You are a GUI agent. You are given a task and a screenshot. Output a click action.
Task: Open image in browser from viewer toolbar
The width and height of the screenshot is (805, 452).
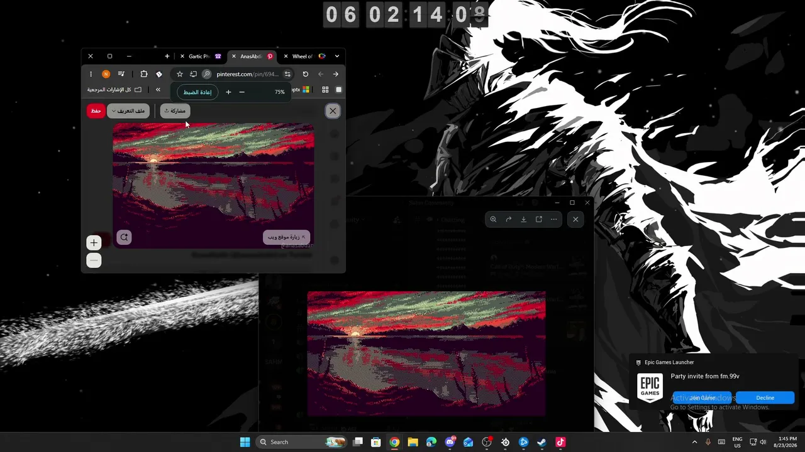539,219
